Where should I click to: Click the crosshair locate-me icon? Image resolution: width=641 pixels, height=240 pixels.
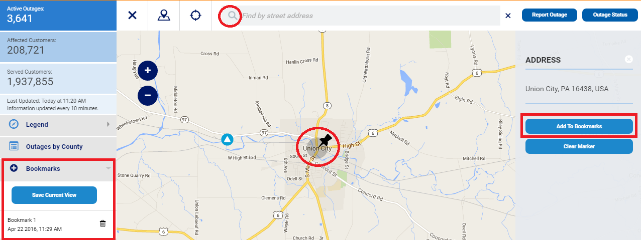tap(195, 15)
